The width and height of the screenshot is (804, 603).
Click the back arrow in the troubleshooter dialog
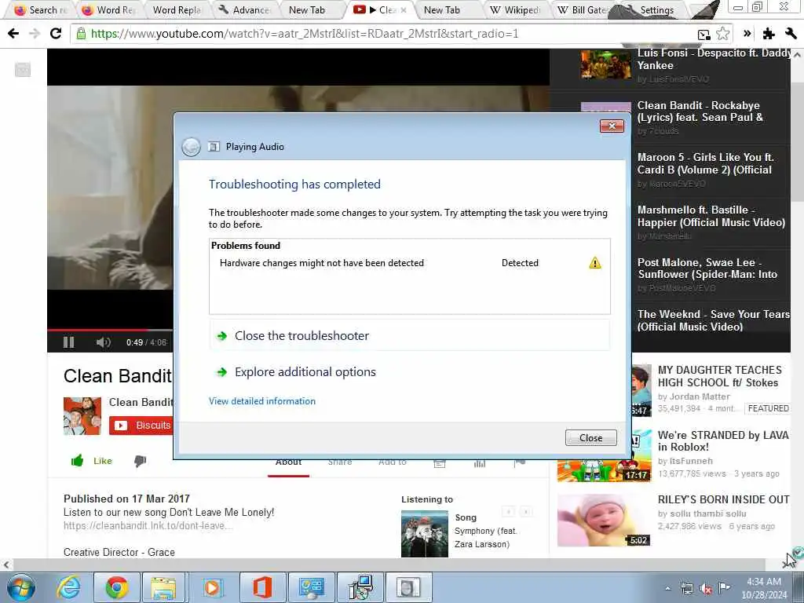(x=191, y=147)
